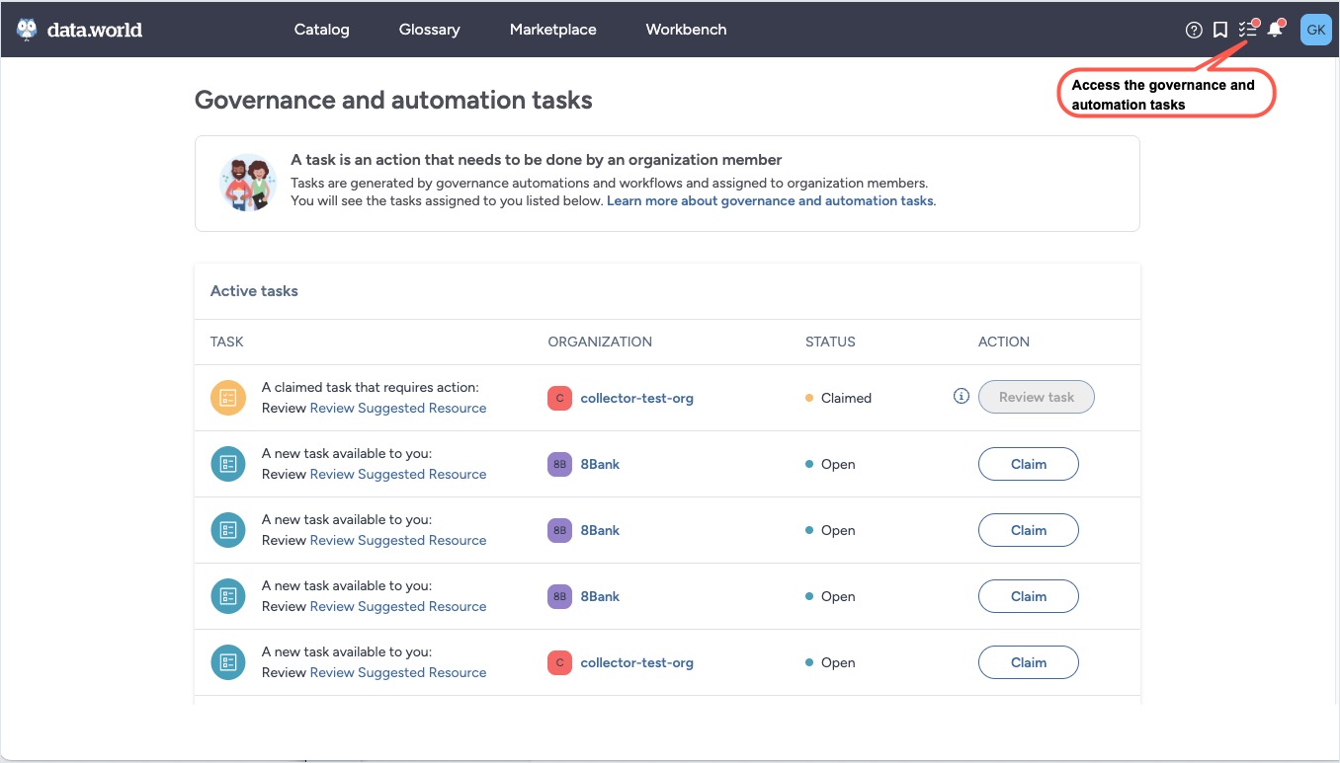Claim the first 8Bank task
This screenshot has height=763, width=1340.
pyautogui.click(x=1029, y=464)
